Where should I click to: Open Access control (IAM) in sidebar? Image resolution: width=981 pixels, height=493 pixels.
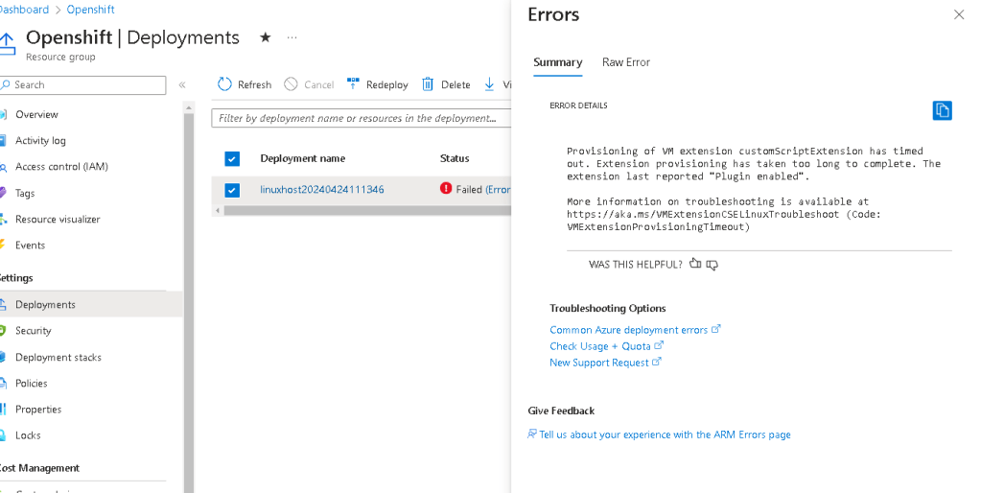coord(61,167)
